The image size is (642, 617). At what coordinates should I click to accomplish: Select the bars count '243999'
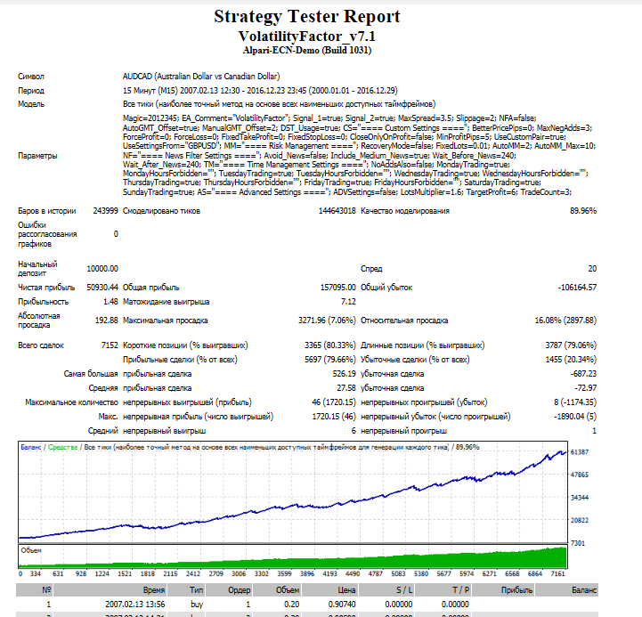click(105, 211)
